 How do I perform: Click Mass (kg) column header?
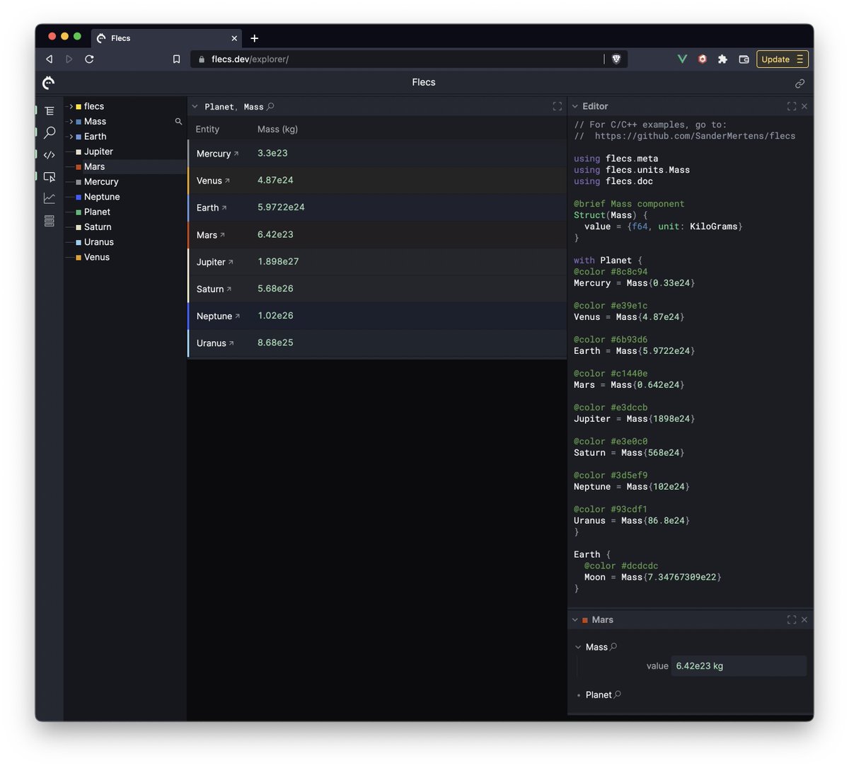[x=277, y=129]
